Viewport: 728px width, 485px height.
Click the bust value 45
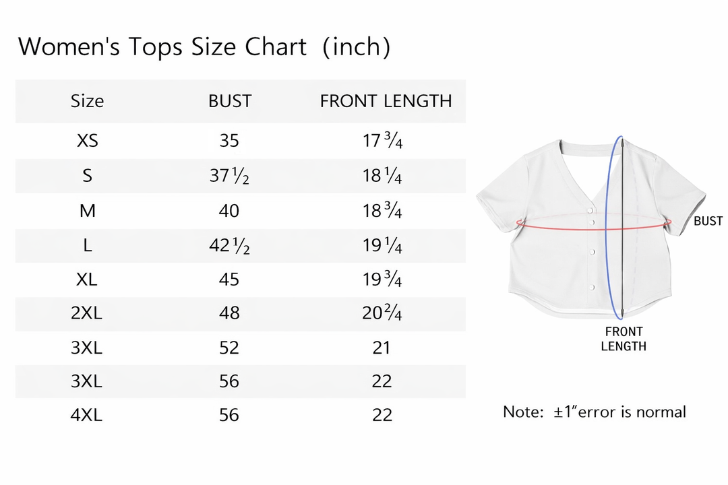(229, 279)
